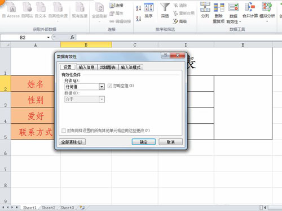
Task: Click the Refresh All (全部刷新) icon
Action: pyautogui.click(x=99, y=8)
